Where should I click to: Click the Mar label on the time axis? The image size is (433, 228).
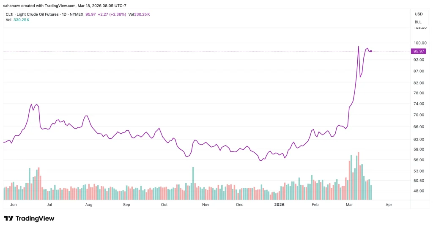point(350,204)
